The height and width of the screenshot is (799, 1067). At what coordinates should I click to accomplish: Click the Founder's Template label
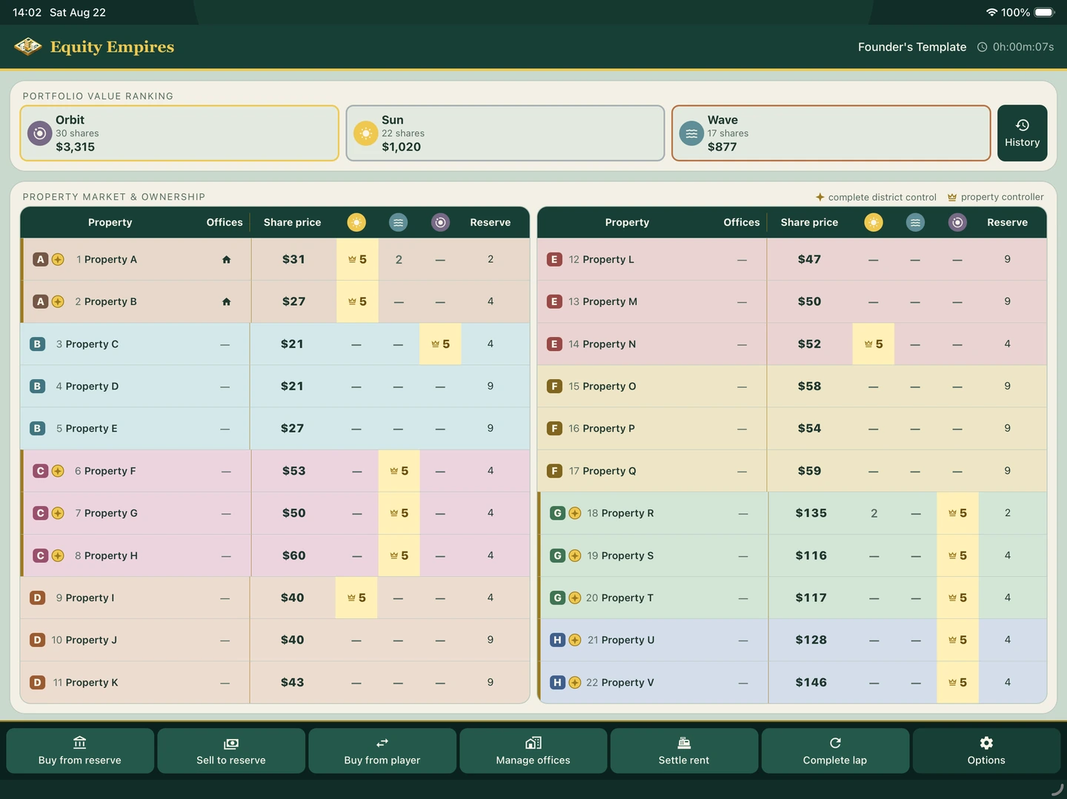912,47
